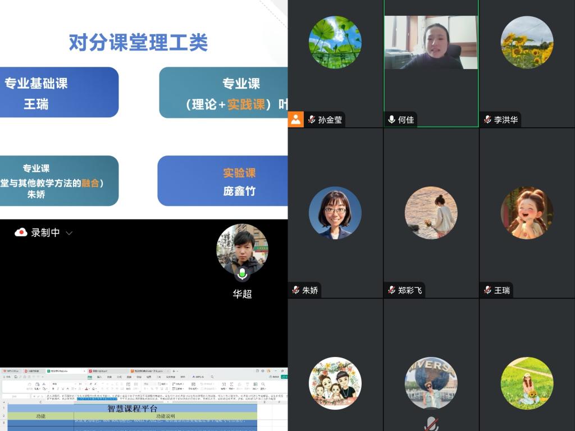Click the 专业课 朱娇 box on slide

58,181
